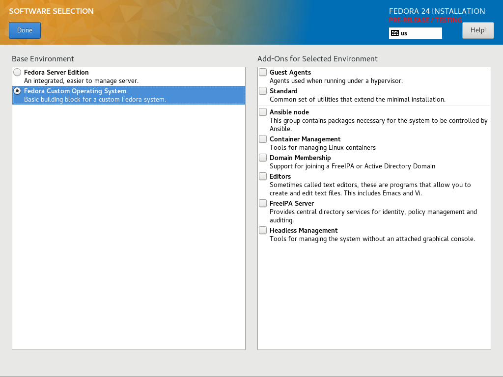503x377 pixels.
Task: Enable the FreeIPA Server checkbox
Action: click(x=263, y=203)
